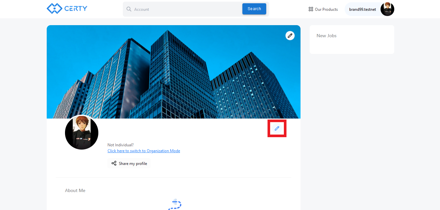The width and height of the screenshot is (440, 210).
Task: Click the About Me section heading
Action: coord(75,190)
